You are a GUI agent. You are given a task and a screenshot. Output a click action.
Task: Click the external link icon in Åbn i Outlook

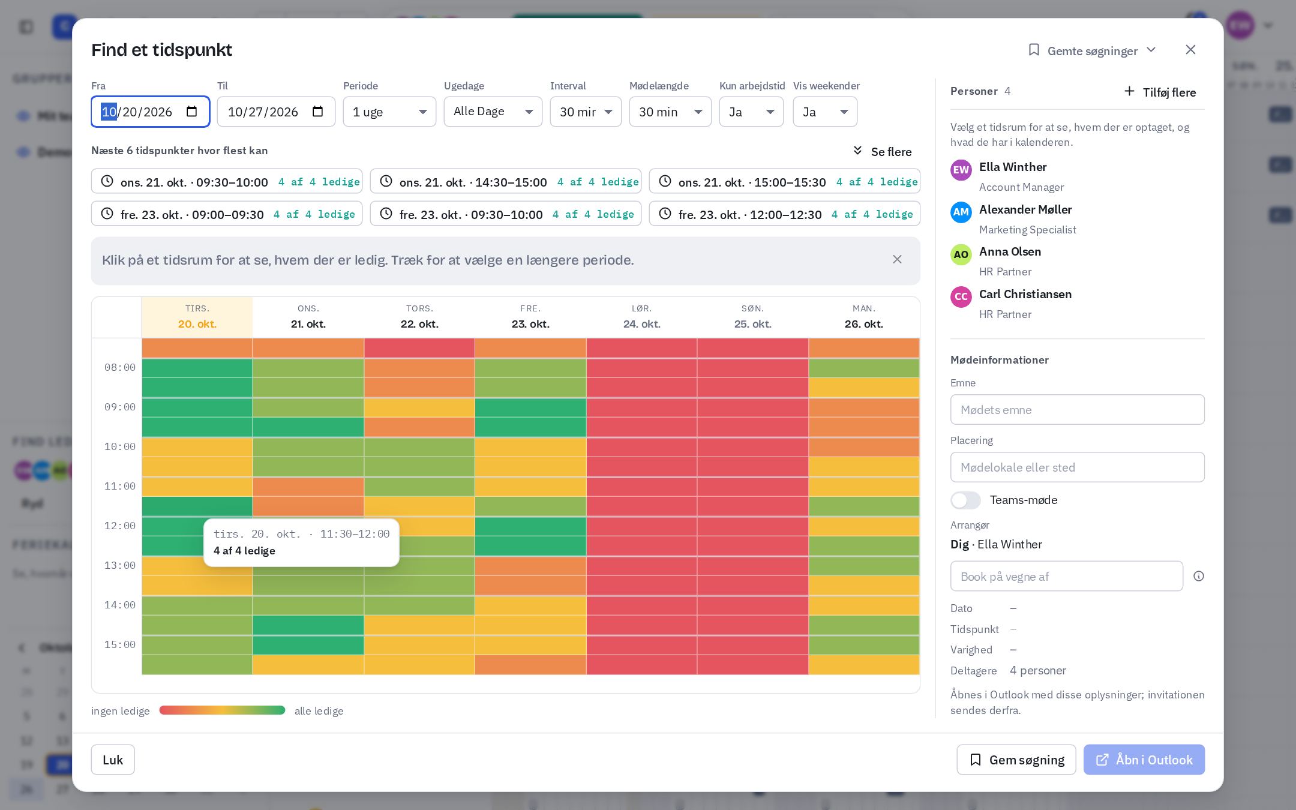point(1102,760)
